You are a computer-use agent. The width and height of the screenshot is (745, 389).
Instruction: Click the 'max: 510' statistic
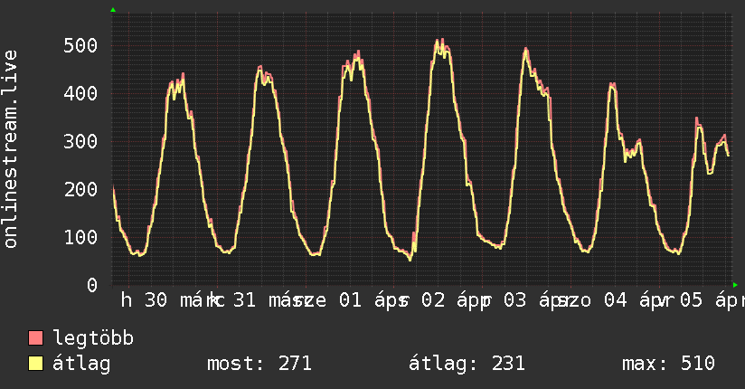668,364
